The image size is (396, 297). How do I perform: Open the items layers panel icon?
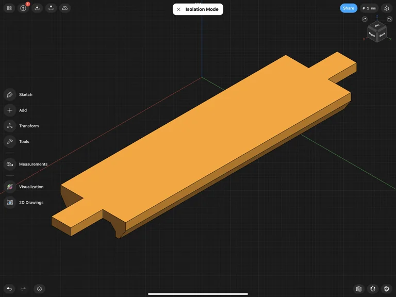pyautogui.click(x=39, y=289)
